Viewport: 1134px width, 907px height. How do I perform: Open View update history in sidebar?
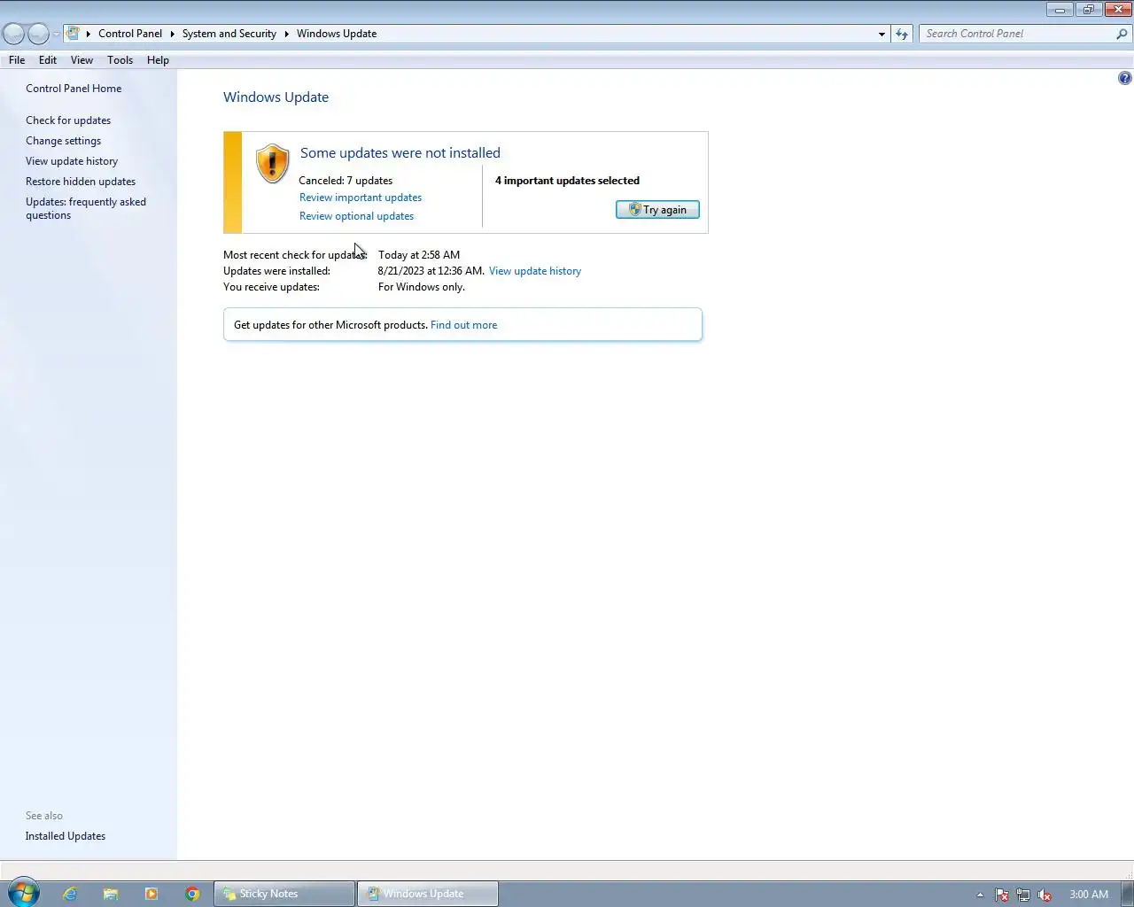(x=72, y=161)
